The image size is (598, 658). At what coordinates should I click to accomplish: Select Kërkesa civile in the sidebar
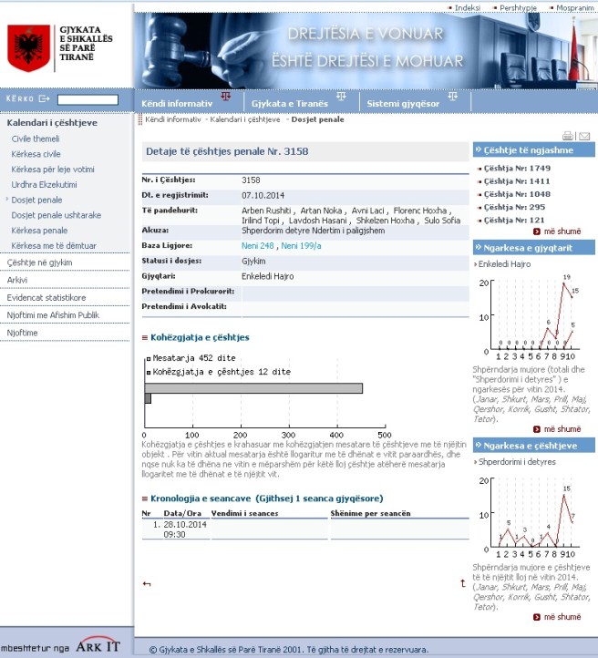pos(40,154)
